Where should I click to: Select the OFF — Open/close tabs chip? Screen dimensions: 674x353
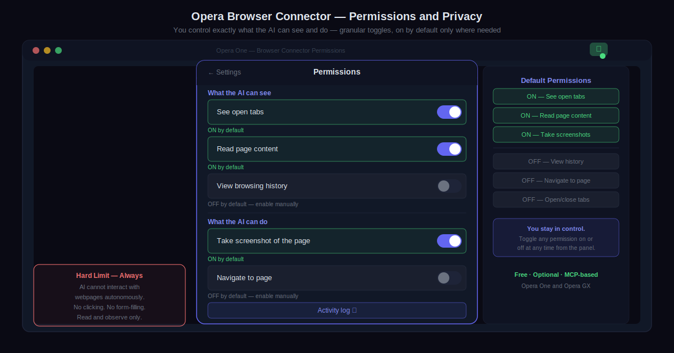(556, 199)
